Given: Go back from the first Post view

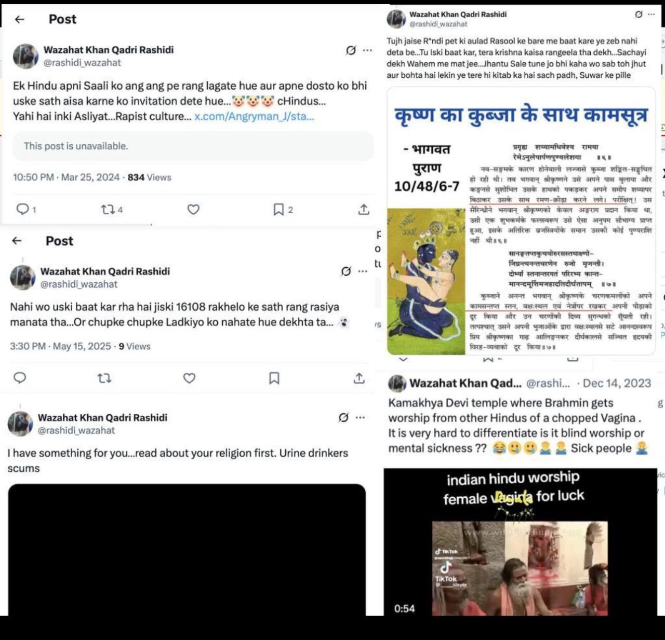Looking at the screenshot, I should (20, 19).
